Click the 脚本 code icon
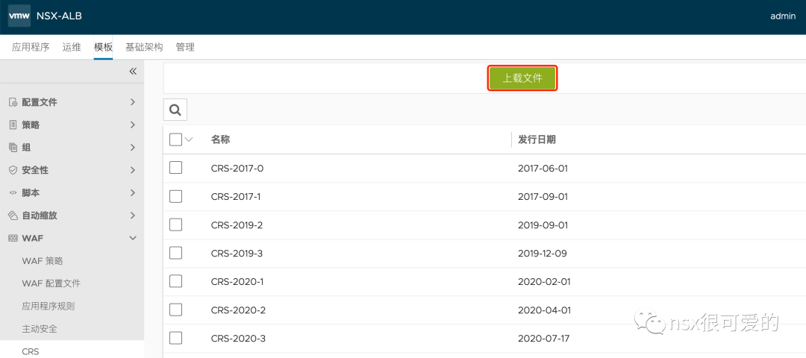Viewport: 806px width, 358px height. (13, 193)
